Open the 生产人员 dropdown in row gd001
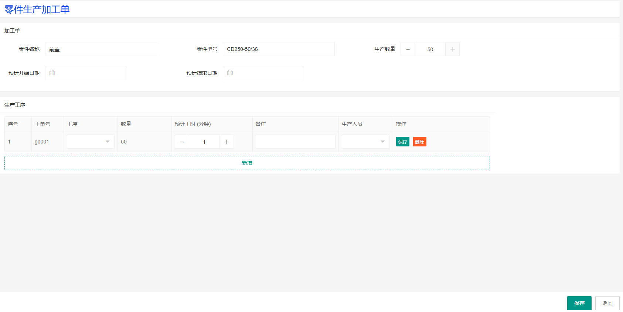The width and height of the screenshot is (623, 312). click(x=366, y=142)
